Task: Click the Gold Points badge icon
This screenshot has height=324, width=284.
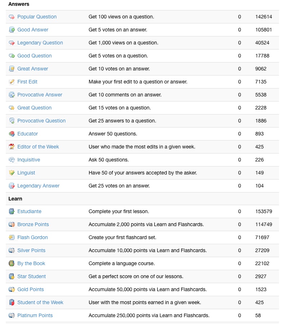Action: [x=12, y=290]
